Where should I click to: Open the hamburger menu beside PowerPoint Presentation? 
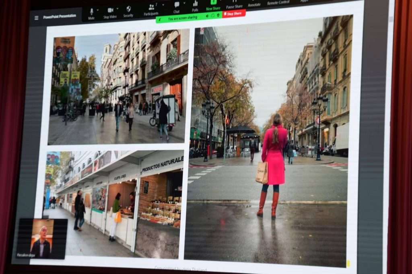click(x=36, y=18)
